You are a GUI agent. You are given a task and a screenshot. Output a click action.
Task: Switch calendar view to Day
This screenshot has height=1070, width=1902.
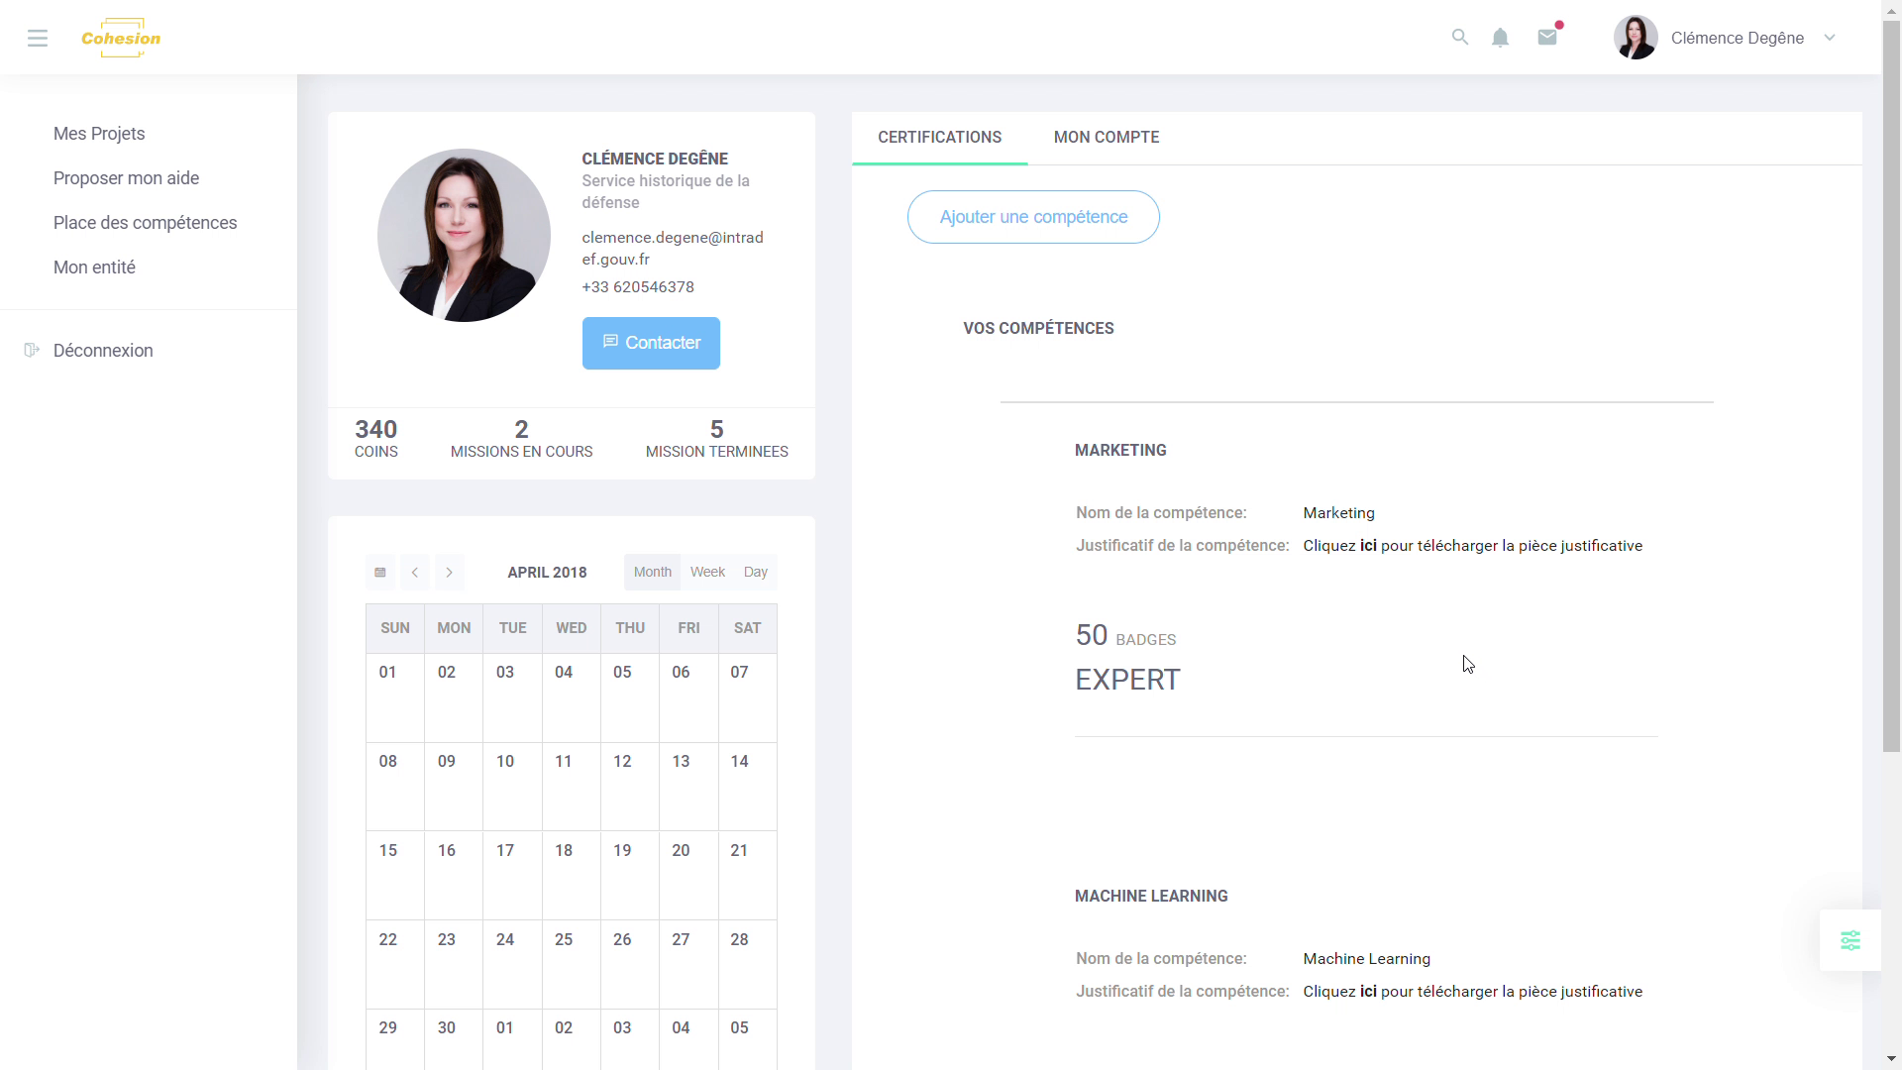coord(756,572)
